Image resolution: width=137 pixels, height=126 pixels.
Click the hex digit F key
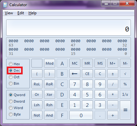[x=62, y=115]
